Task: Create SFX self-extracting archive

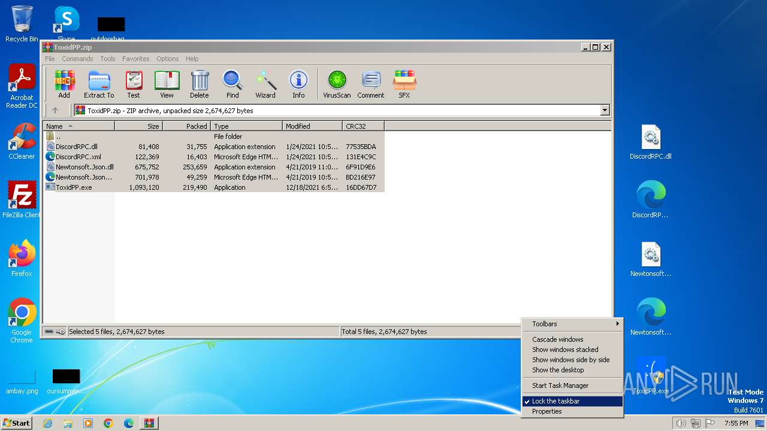Action: tap(404, 84)
